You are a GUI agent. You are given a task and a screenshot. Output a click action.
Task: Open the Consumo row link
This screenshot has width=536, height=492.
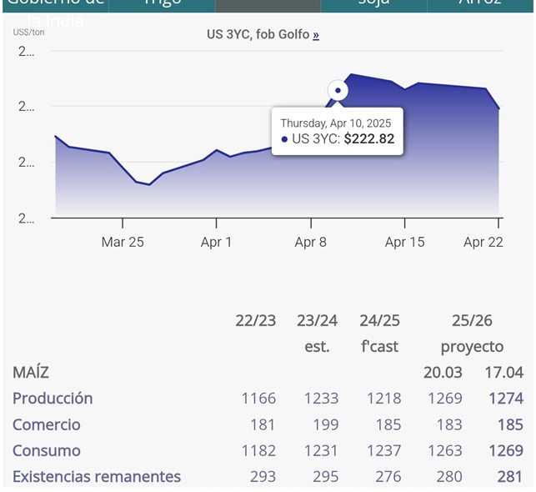pyautogui.click(x=47, y=450)
